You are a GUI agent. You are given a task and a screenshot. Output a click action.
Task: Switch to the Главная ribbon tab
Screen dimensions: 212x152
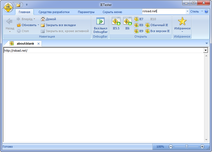tap(24, 12)
